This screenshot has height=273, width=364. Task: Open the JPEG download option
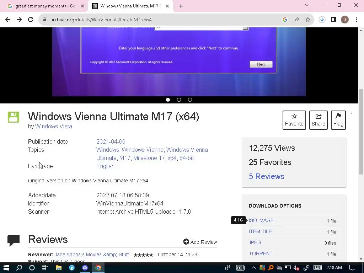(255, 242)
